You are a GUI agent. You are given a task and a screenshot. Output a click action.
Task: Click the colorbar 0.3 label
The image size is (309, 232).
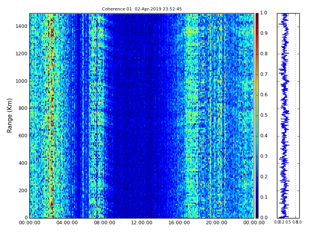(x=264, y=156)
